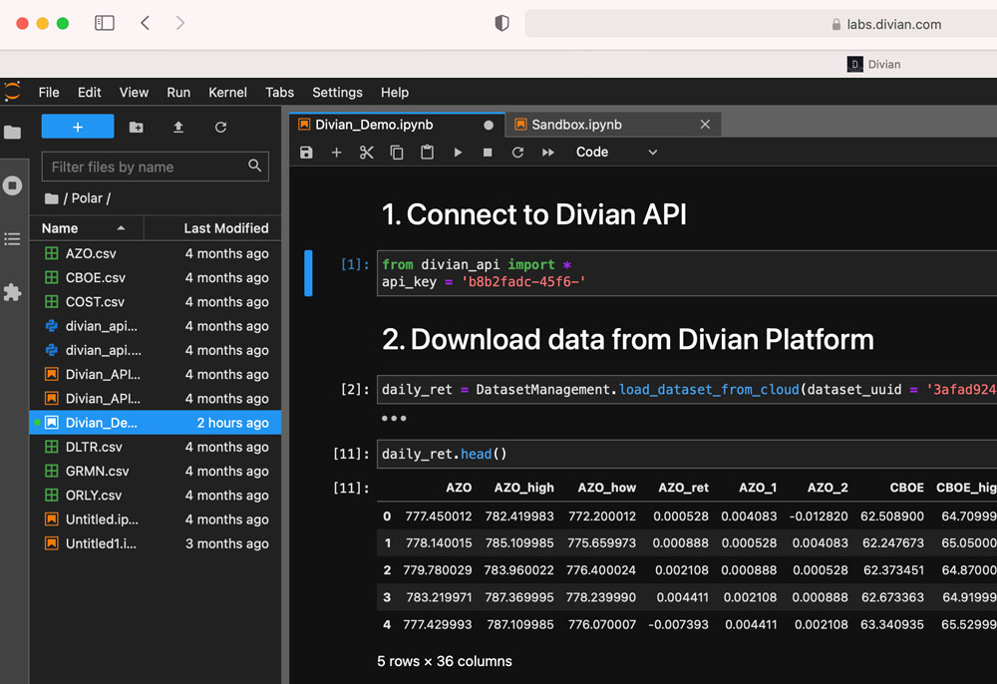Open the extension manager puzzle icon
This screenshot has height=684, width=997.
coord(12,292)
